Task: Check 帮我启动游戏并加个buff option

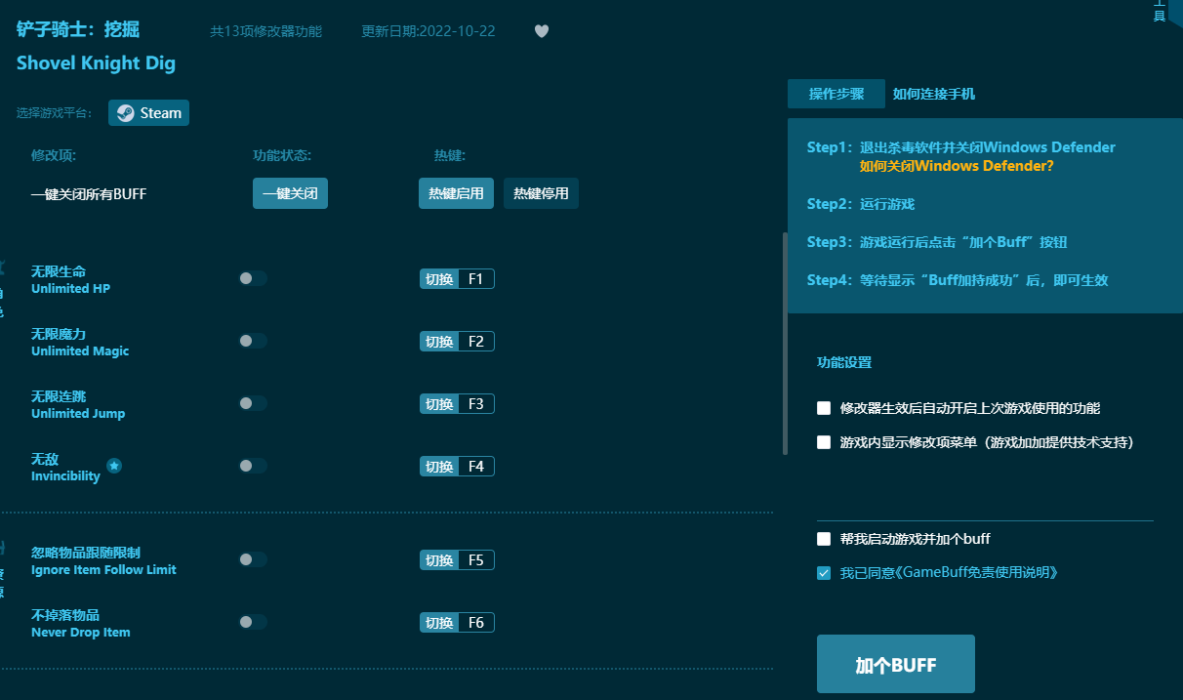Action: click(824, 539)
